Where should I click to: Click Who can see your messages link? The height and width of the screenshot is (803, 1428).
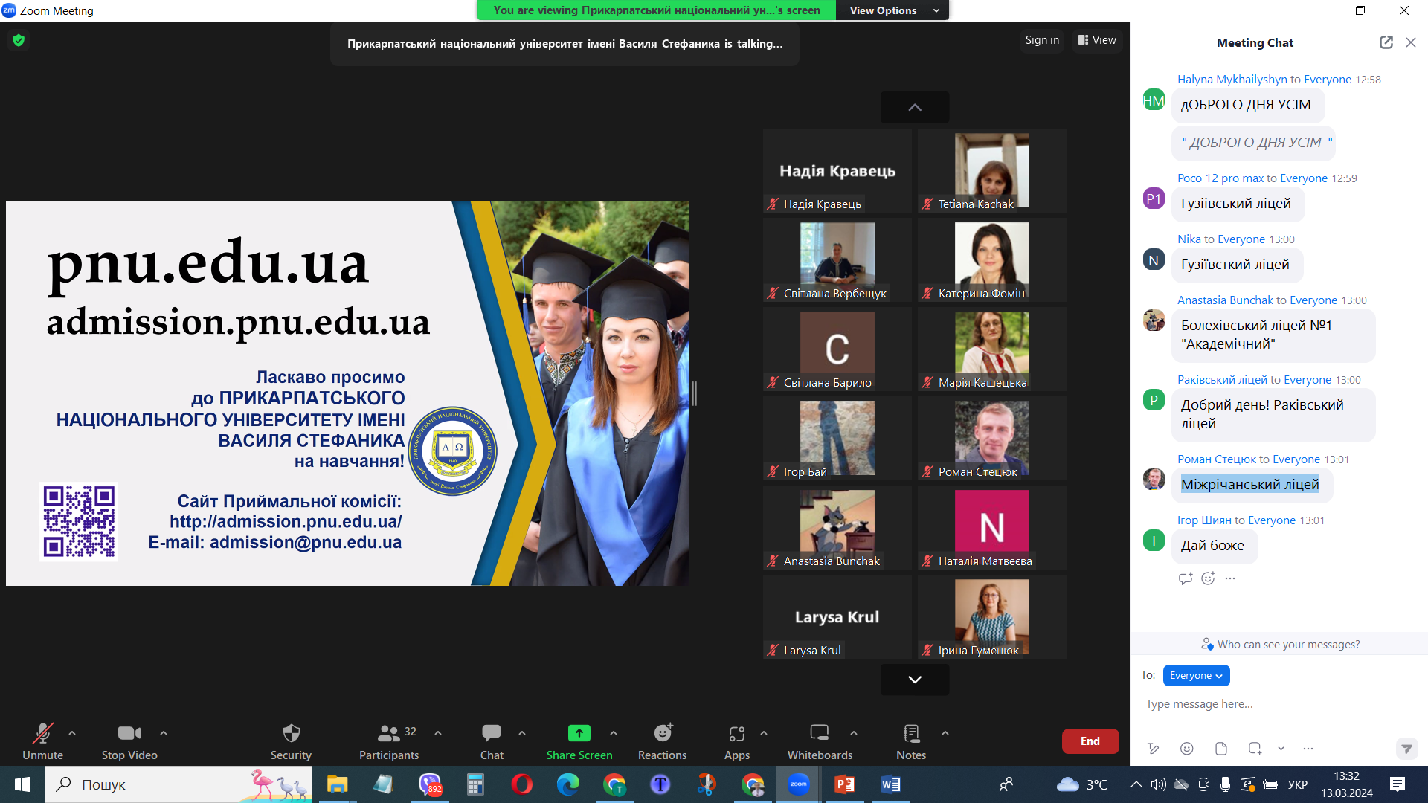click(x=1287, y=645)
